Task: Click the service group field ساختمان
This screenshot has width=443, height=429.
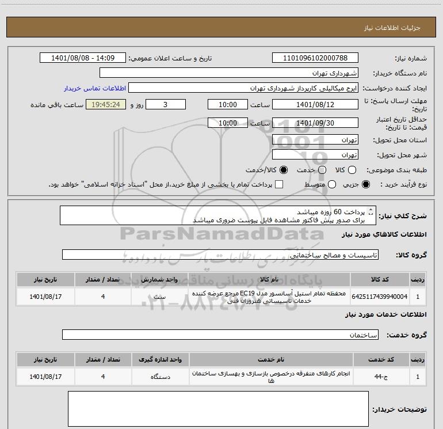Action: (220, 335)
